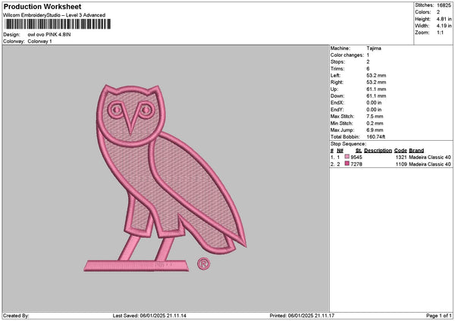Click the width value '4.19 in'
The image size is (455, 321).
444,26
